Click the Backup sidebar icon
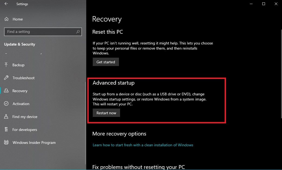 click(6, 65)
